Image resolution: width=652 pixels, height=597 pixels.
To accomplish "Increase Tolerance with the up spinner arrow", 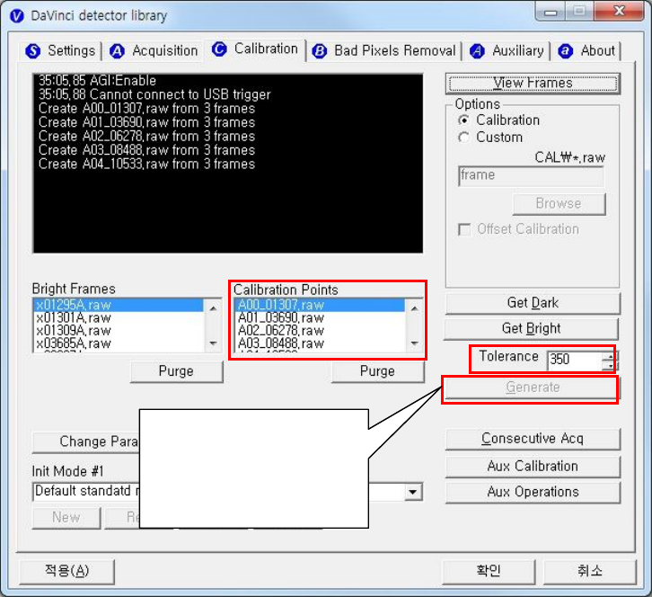I will pyautogui.click(x=610, y=356).
